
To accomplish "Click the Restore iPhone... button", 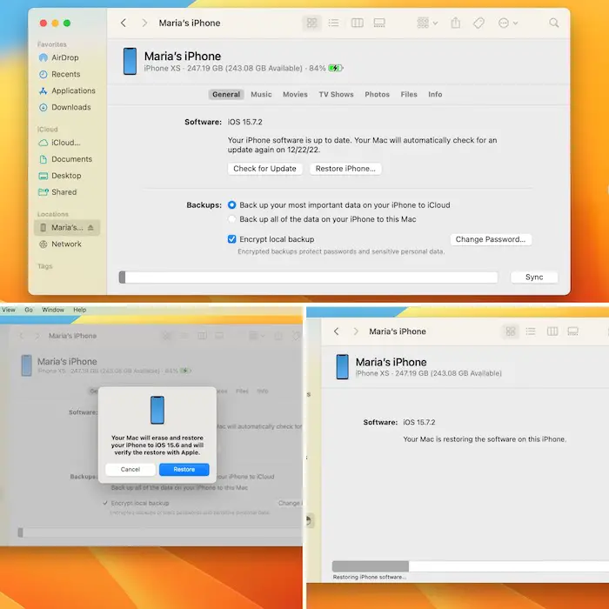I will coord(345,169).
